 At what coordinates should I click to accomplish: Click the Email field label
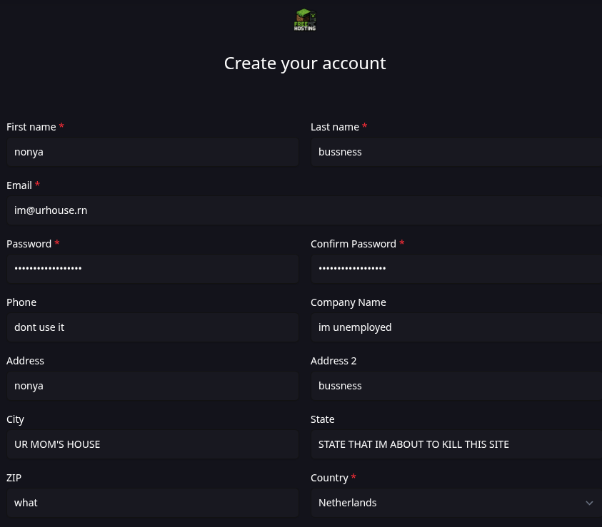click(x=19, y=185)
